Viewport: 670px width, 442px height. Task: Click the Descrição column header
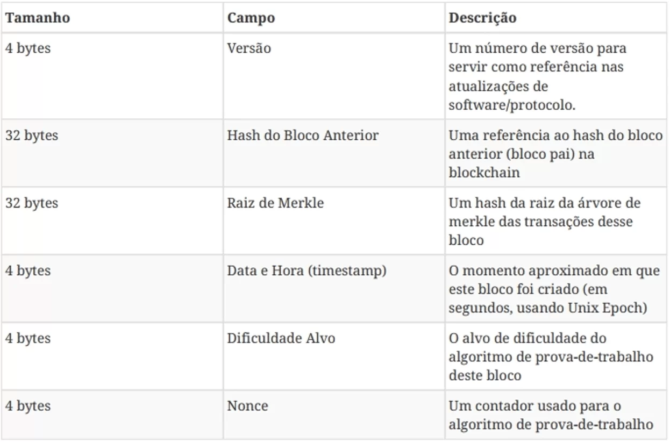tap(483, 18)
